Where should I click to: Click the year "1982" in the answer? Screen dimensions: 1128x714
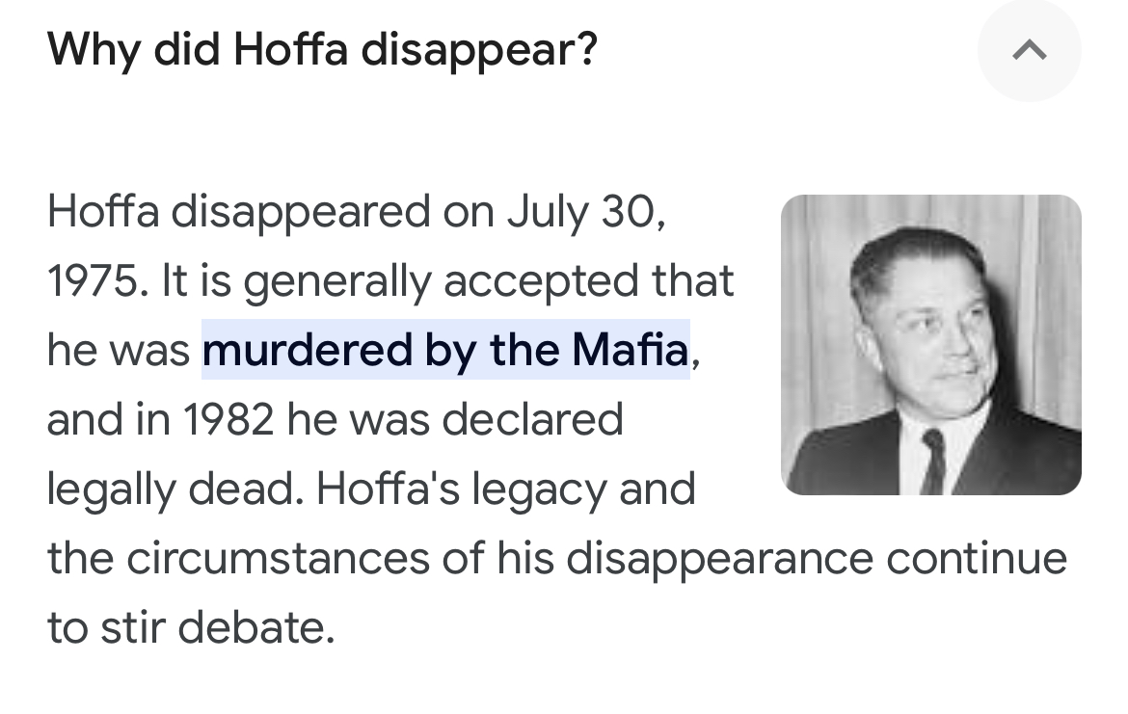click(x=228, y=419)
